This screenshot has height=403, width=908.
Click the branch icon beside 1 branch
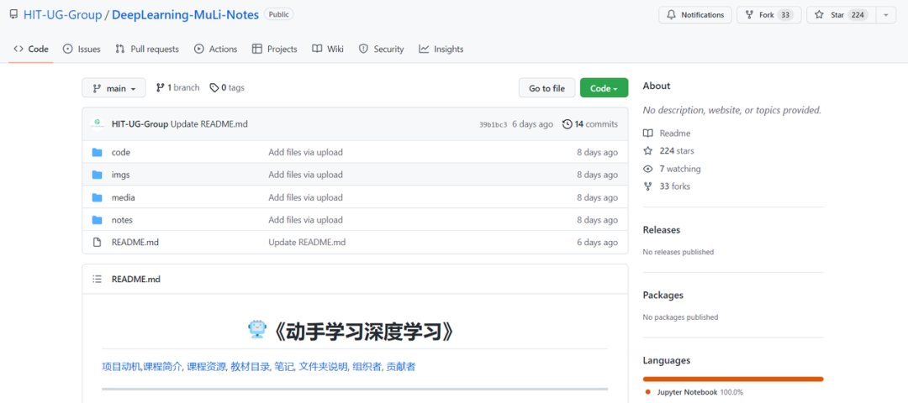tap(161, 88)
